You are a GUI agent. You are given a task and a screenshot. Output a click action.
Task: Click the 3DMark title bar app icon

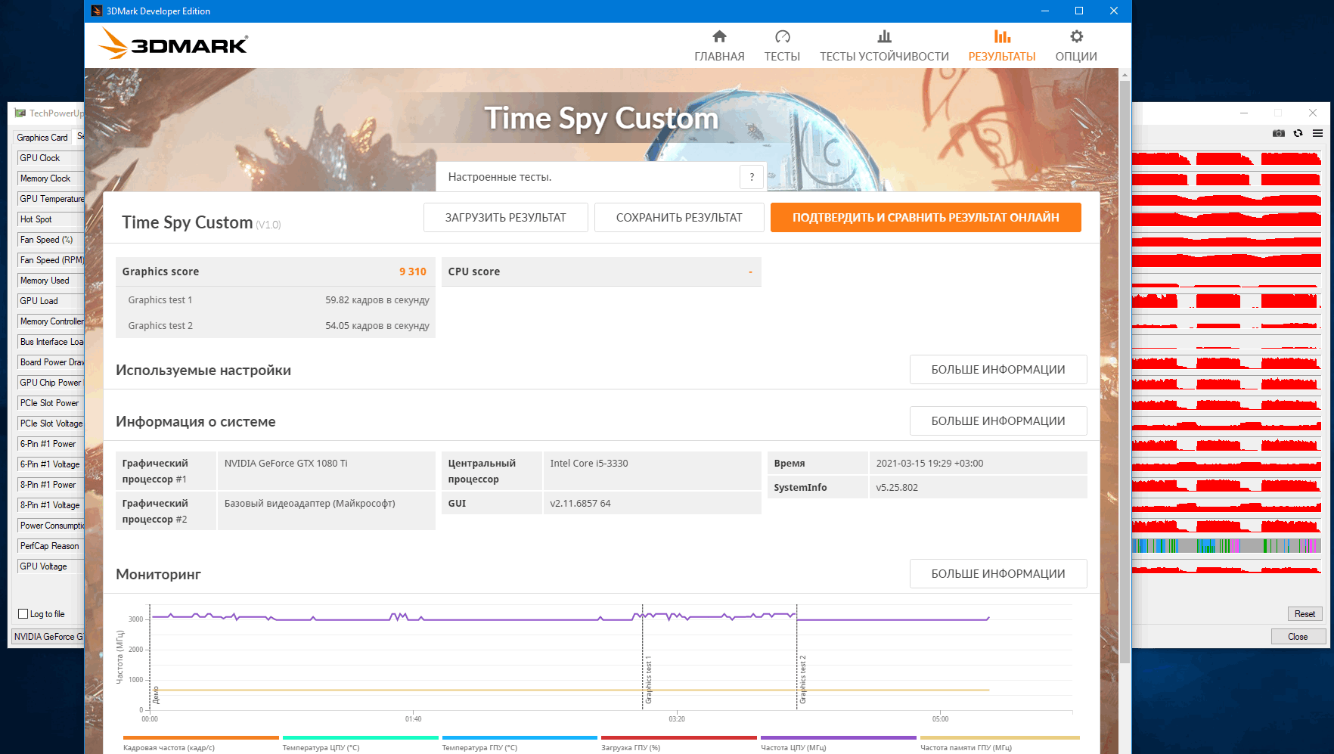[x=97, y=11]
